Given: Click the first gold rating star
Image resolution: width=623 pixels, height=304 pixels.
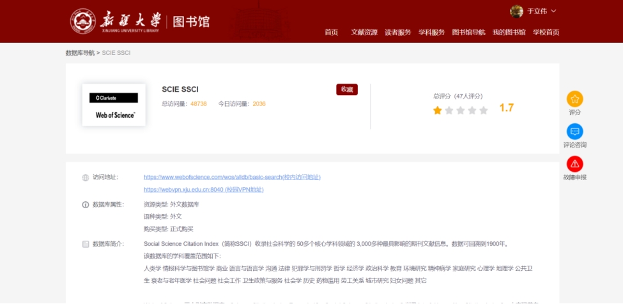Looking at the screenshot, I should point(438,110).
